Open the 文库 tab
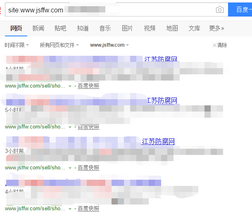252x214 pixels. [x=194, y=28]
